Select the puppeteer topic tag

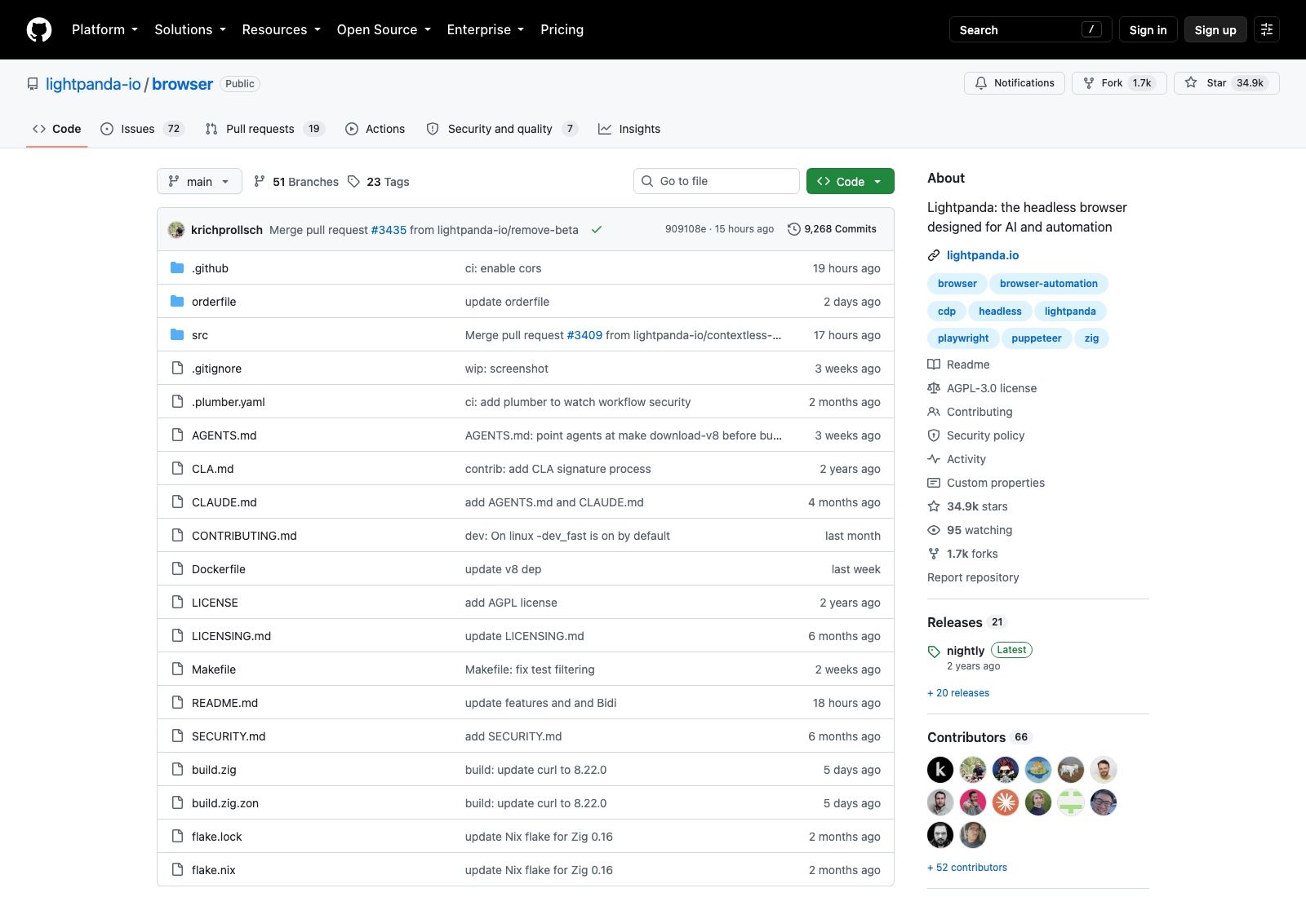point(1037,338)
